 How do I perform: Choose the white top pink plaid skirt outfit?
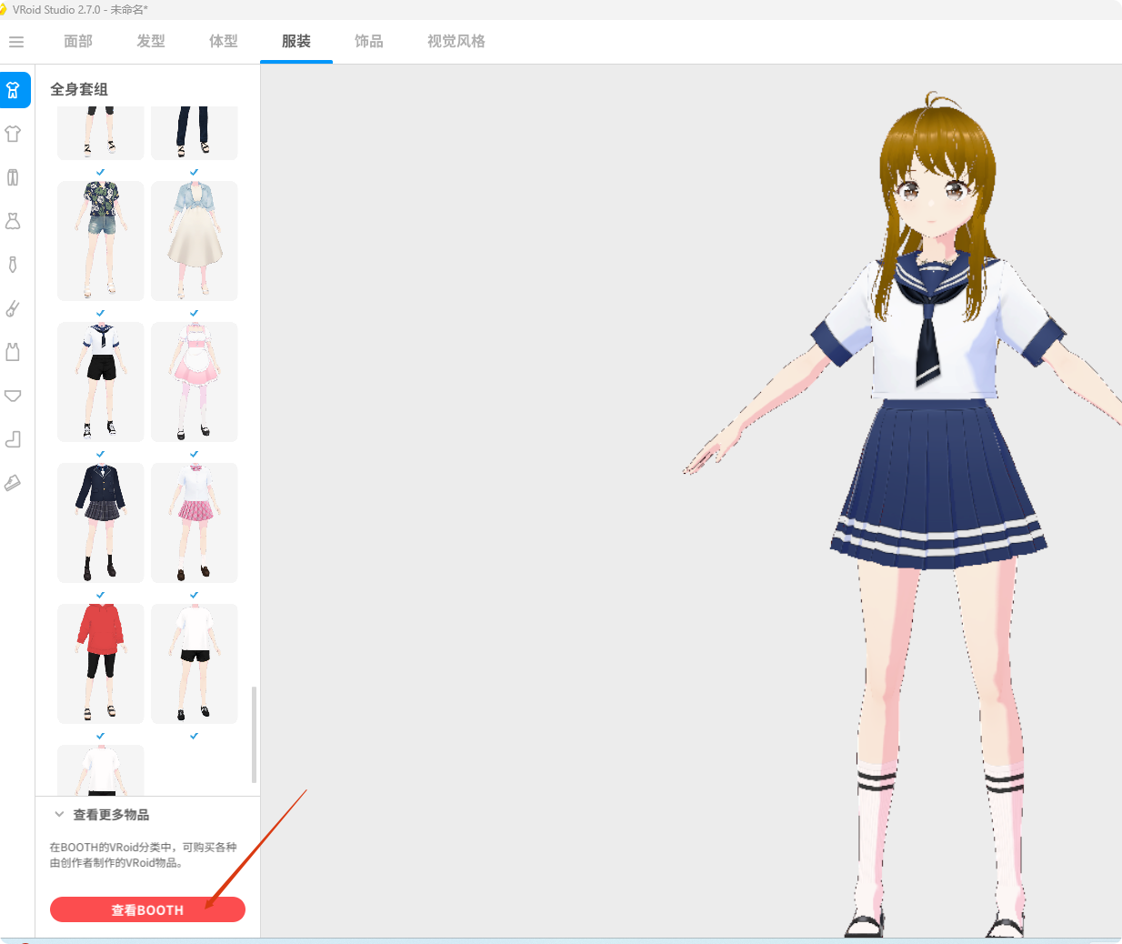[195, 523]
